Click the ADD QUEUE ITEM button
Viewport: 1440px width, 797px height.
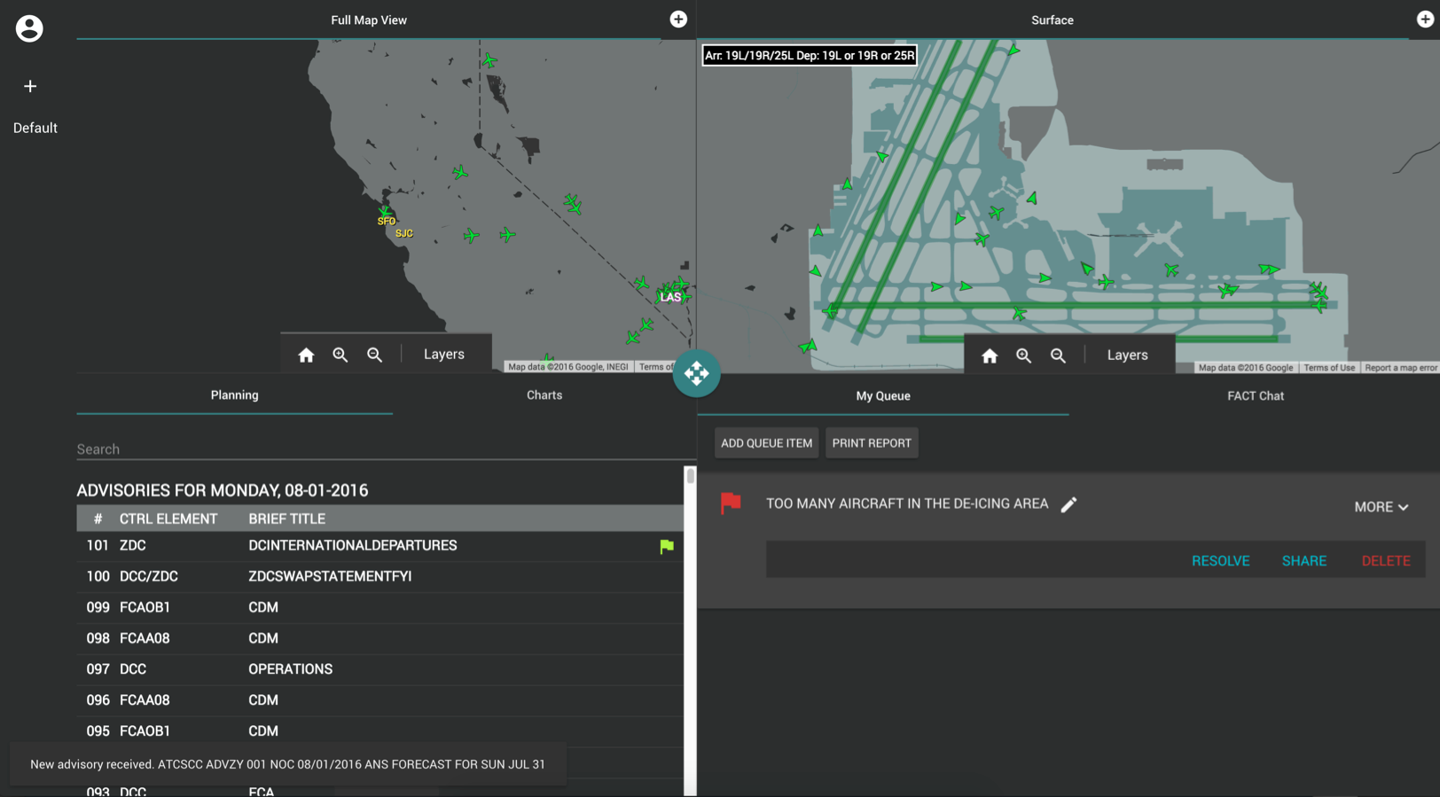[x=766, y=443]
